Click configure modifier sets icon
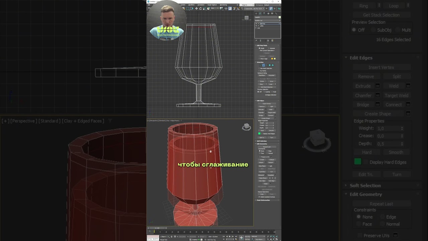This screenshot has width=428, height=241. [272, 41]
